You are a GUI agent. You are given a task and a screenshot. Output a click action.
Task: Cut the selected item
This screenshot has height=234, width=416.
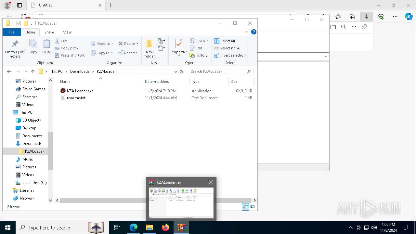coord(61,41)
